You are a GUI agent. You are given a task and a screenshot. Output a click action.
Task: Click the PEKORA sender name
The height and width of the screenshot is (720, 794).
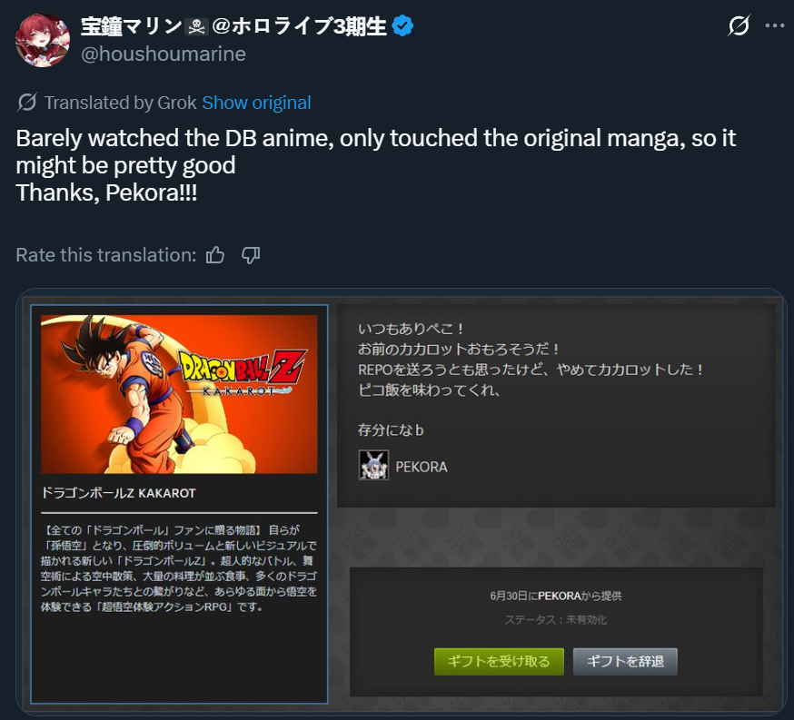point(422,467)
